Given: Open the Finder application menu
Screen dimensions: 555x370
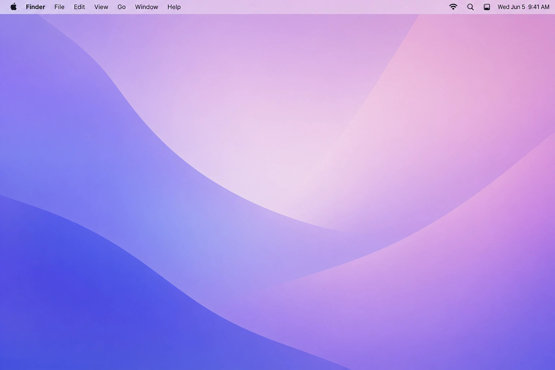Looking at the screenshot, I should coord(35,7).
